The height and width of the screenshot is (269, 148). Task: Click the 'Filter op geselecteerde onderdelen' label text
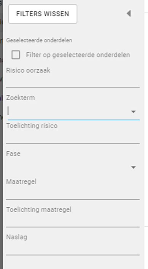click(x=78, y=55)
